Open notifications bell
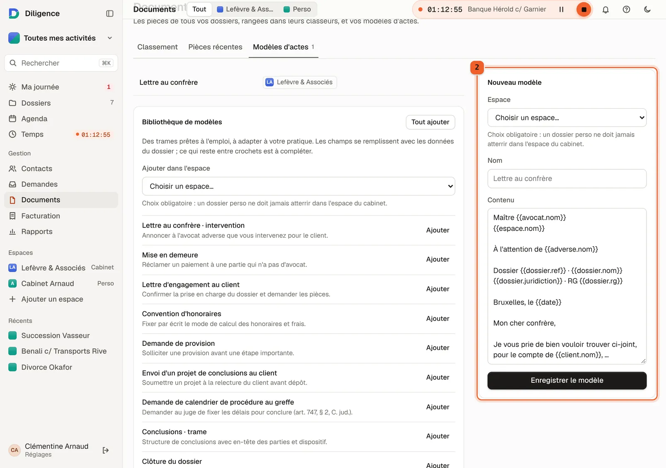Viewport: 666px width, 468px height. (x=606, y=9)
